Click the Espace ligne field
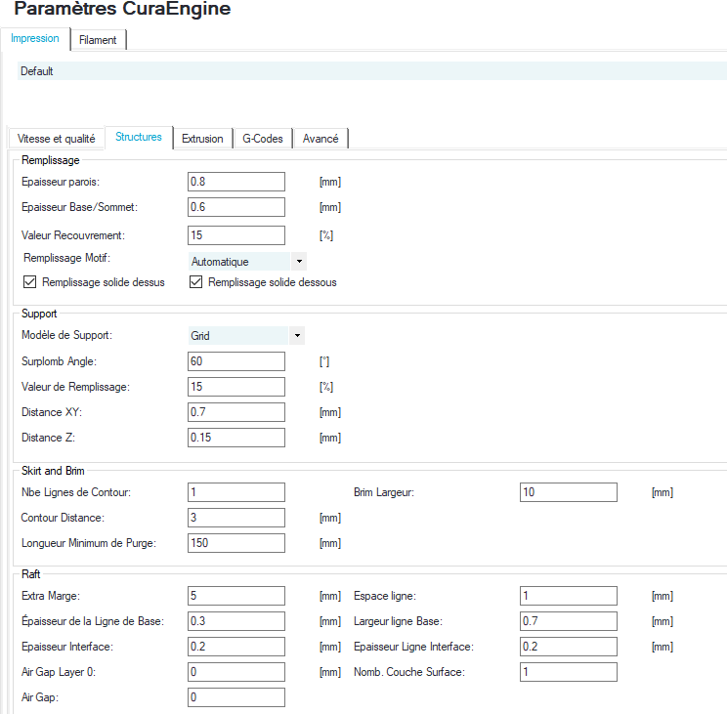727x714 pixels. (569, 596)
